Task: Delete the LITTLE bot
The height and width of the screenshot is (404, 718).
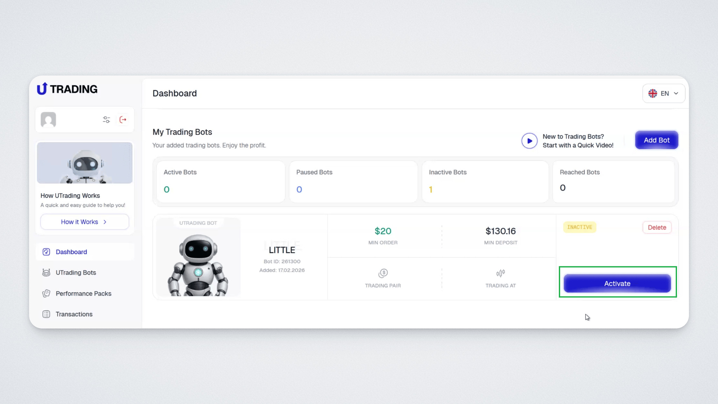Action: coord(657,227)
